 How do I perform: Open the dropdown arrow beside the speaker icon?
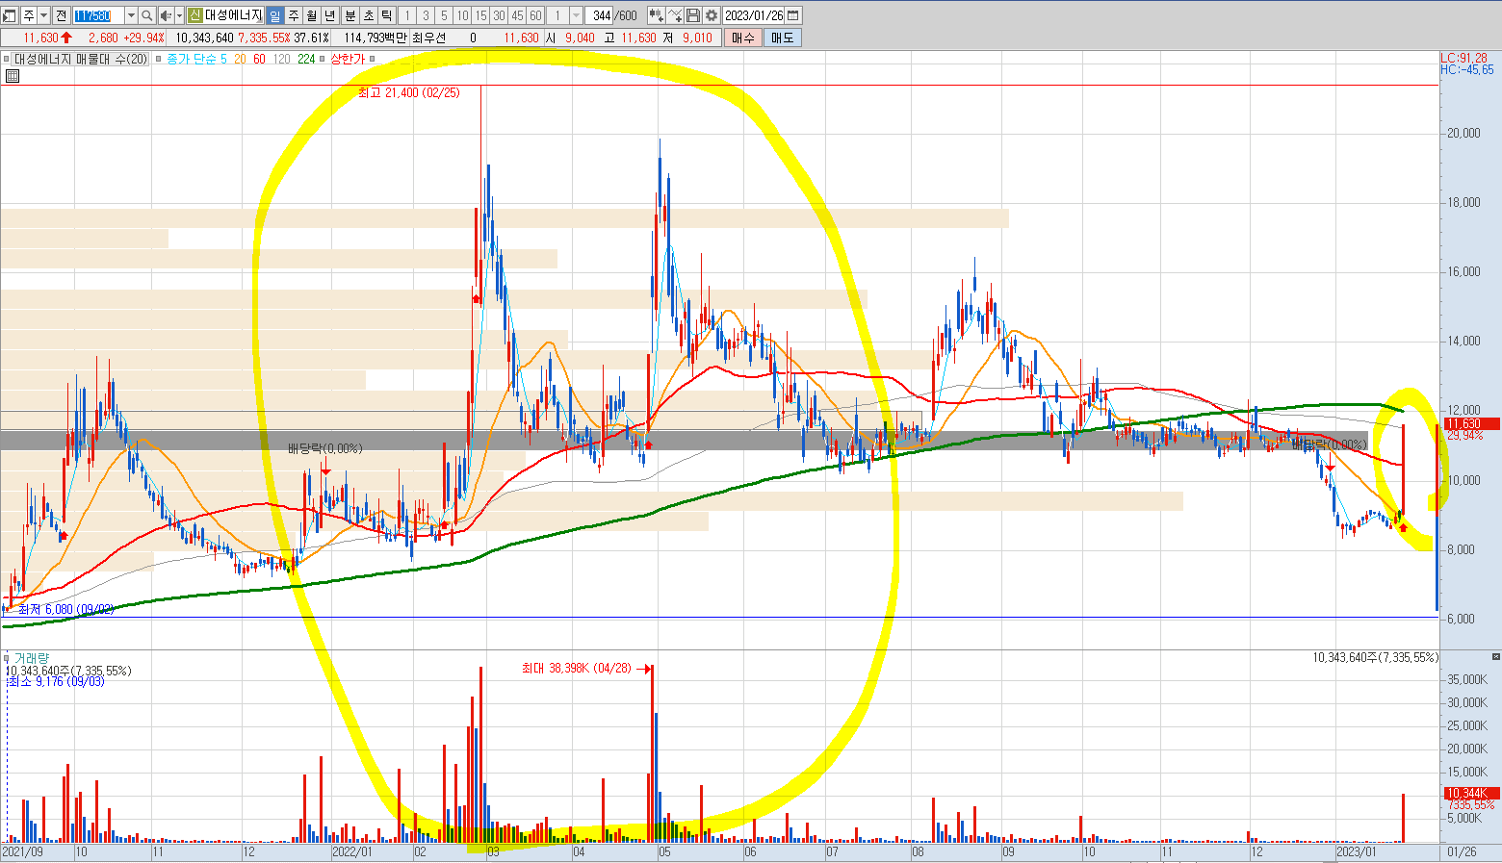click(179, 15)
